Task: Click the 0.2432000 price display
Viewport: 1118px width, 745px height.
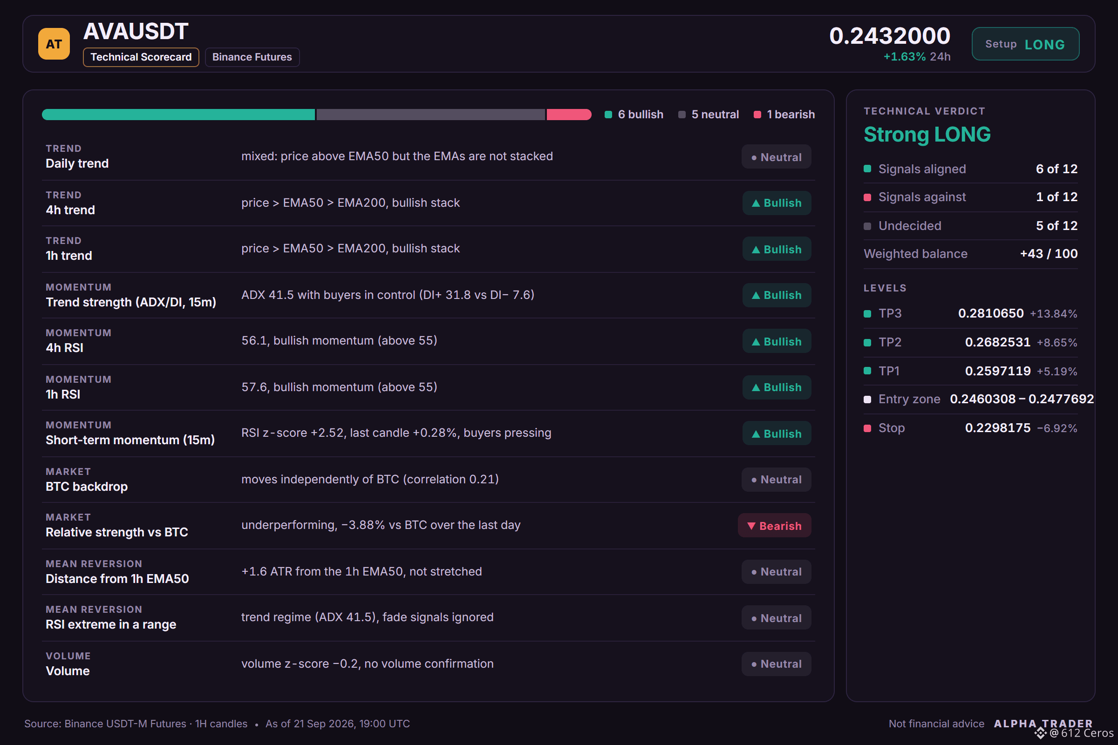Action: point(889,36)
